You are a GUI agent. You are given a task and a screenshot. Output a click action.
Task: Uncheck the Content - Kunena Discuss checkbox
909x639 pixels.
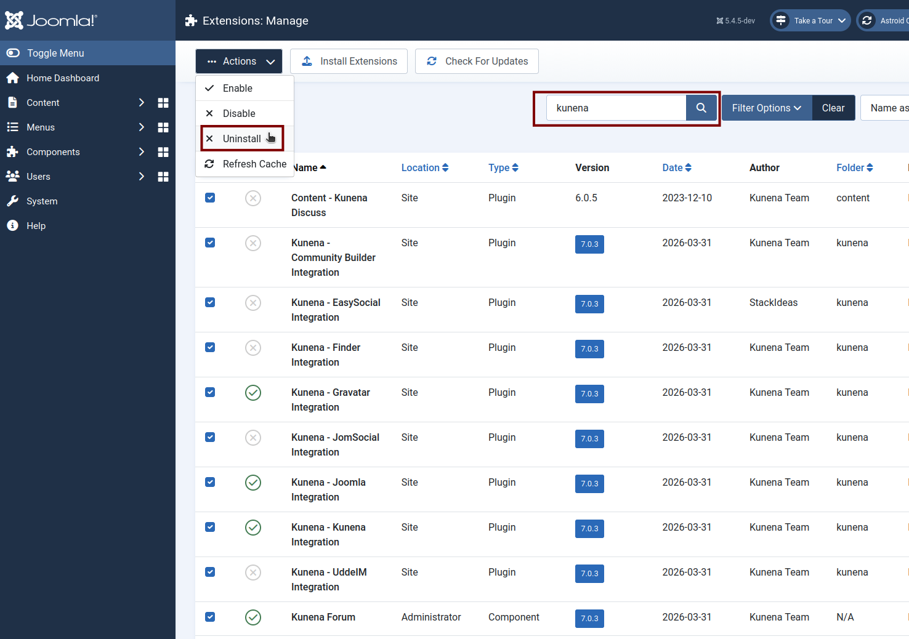click(210, 198)
